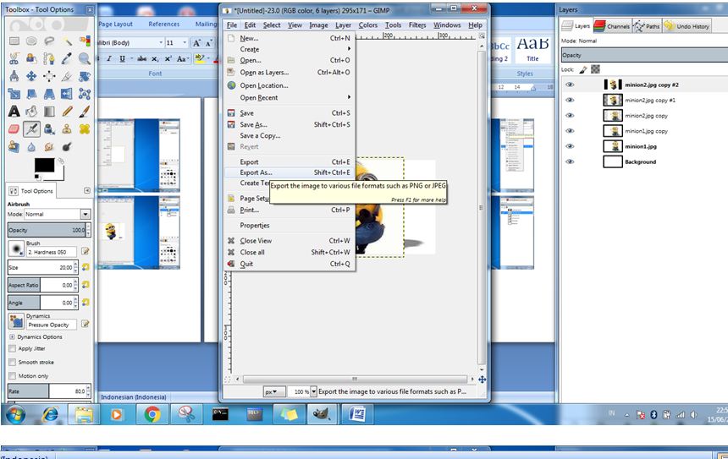Viewport: 728px width, 459px height.
Task: Open the Dynamics selector button
Action: 16,321
